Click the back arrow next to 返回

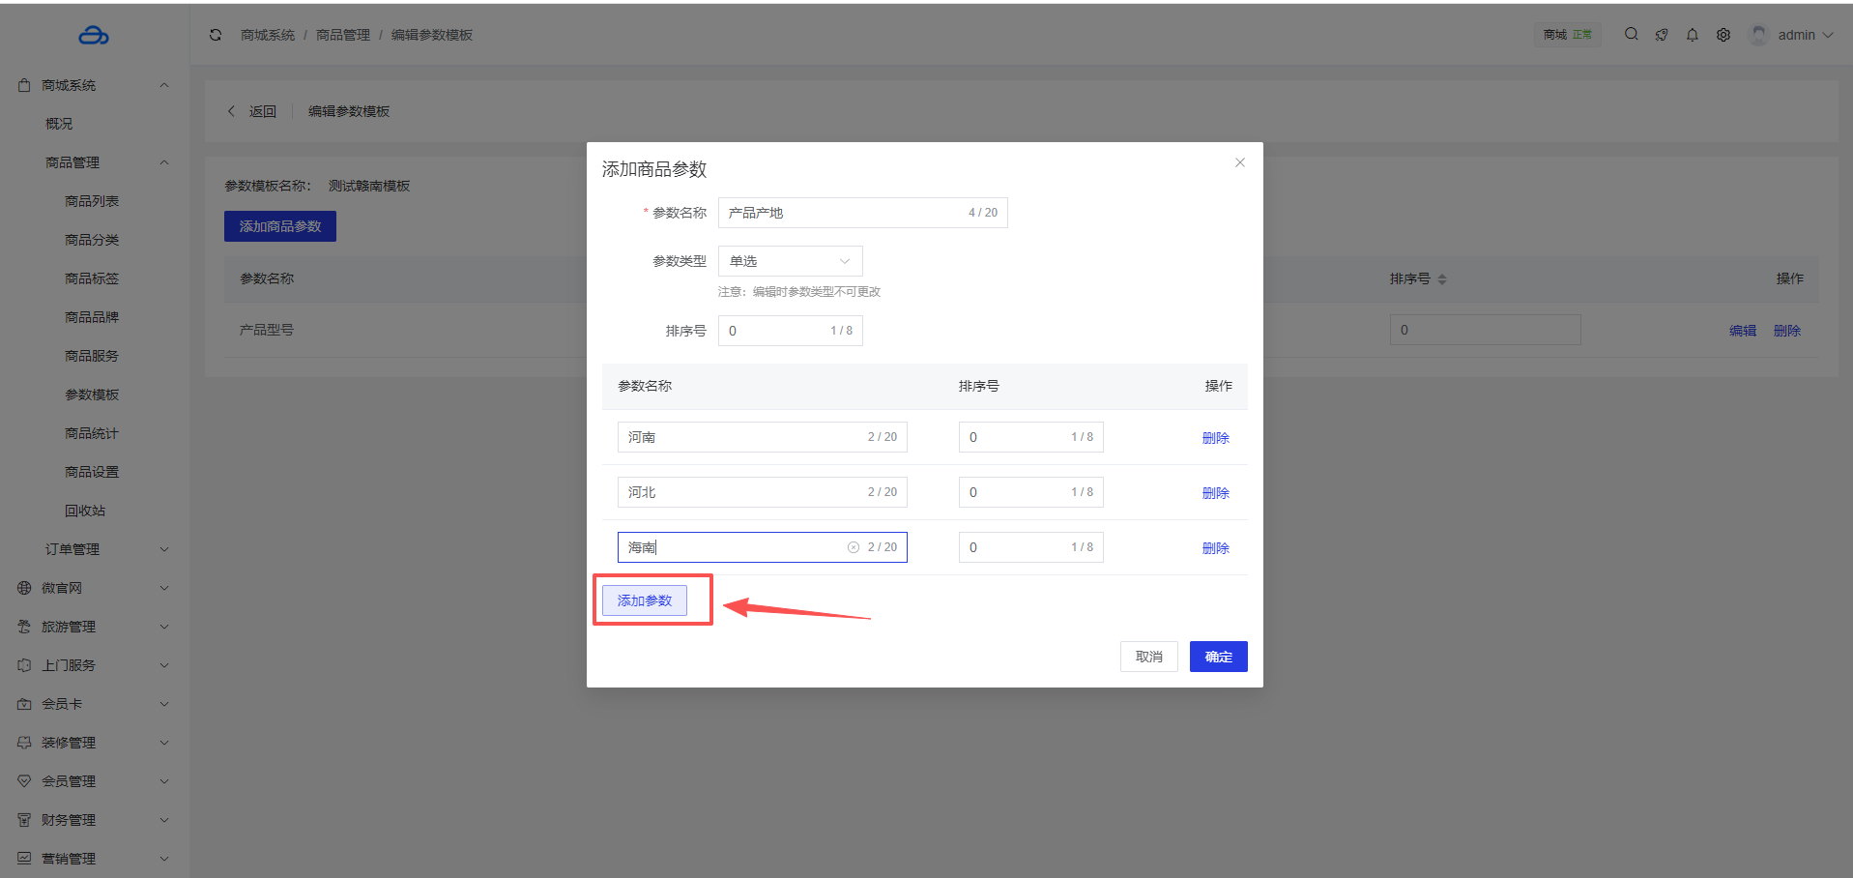[x=231, y=111]
